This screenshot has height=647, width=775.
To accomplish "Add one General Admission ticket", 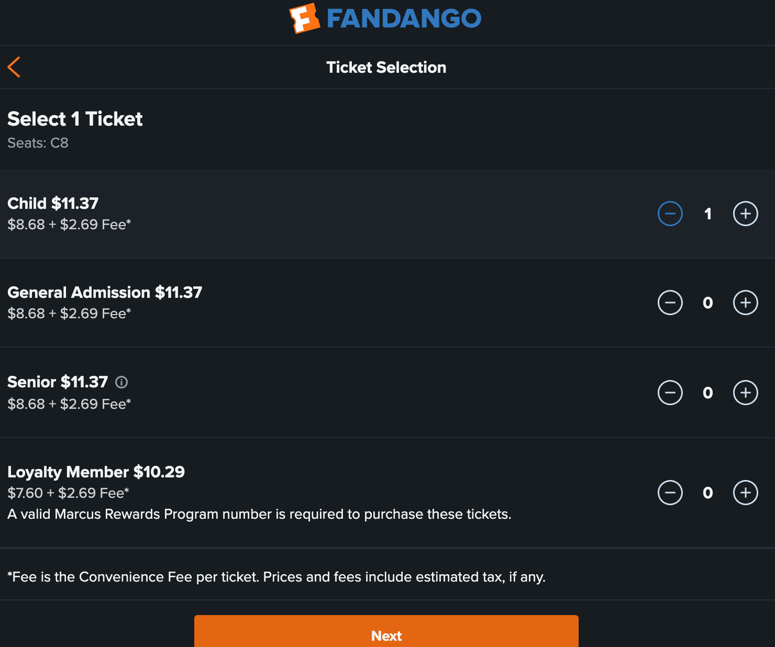I will pyautogui.click(x=745, y=303).
